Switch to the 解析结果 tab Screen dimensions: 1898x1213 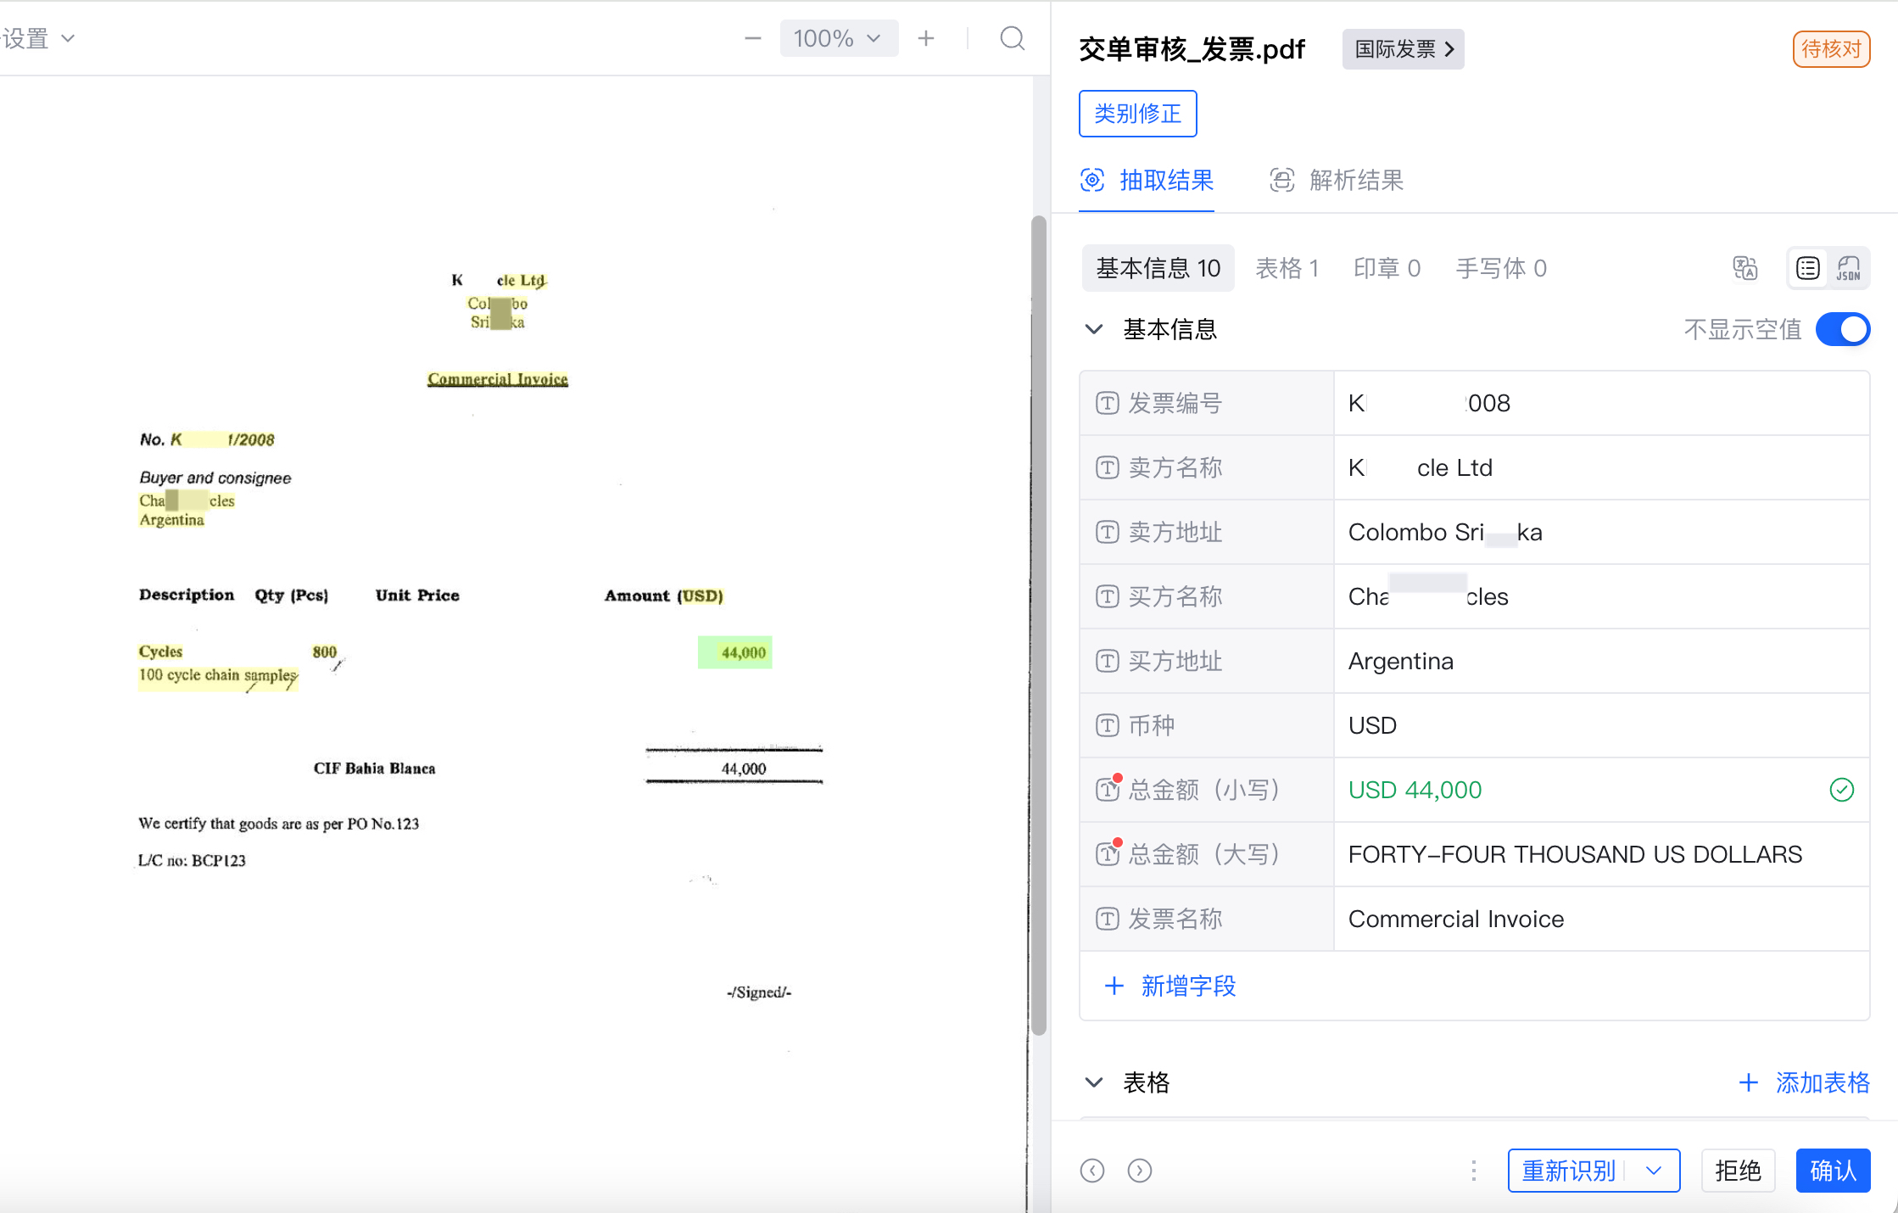point(1337,180)
